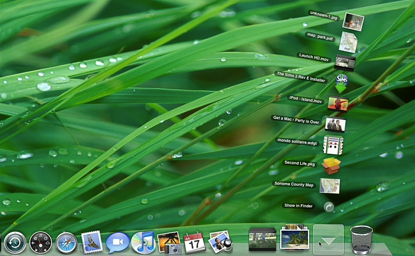Open The Sims 2 installer icon
Viewport: 415px width, 256px height.
pos(341,84)
